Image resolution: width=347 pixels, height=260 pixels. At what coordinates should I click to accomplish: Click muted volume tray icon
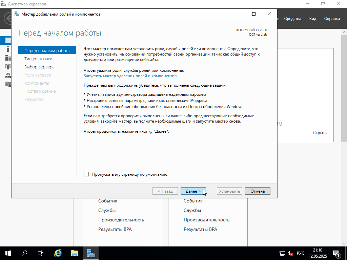(x=290, y=253)
